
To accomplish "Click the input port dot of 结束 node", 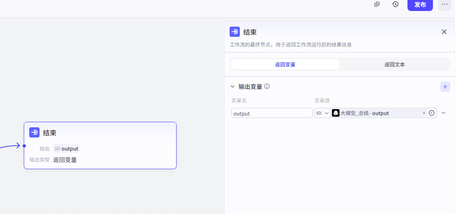I will pos(24,146).
